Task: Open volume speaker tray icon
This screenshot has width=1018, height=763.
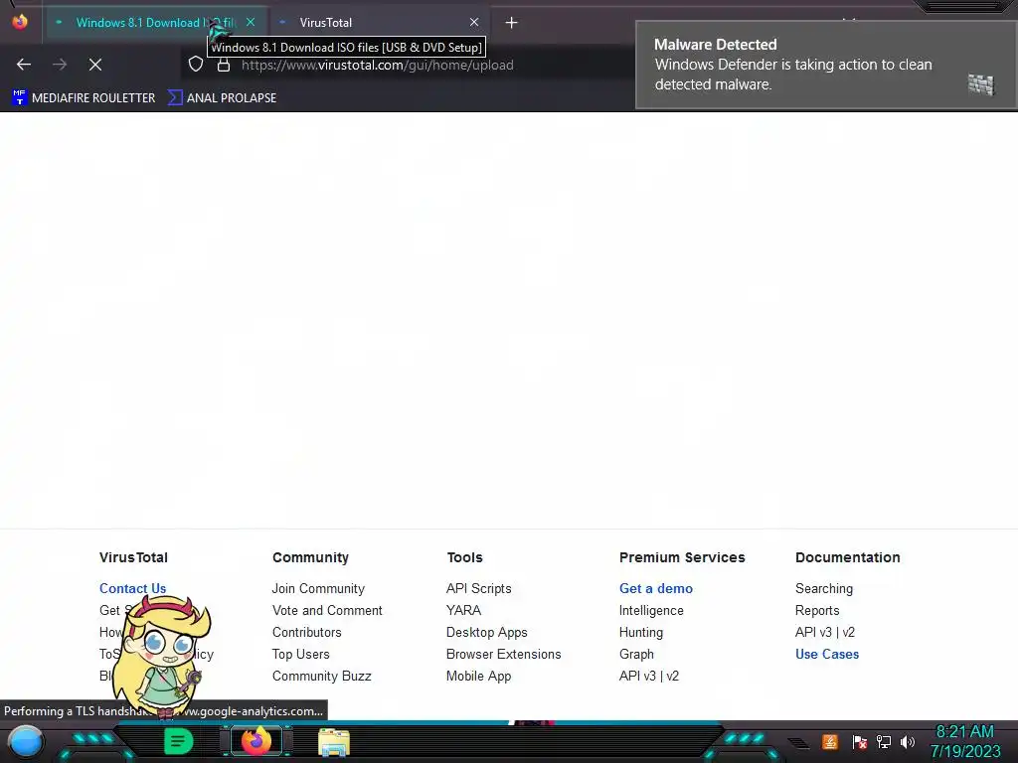Action: pos(908,741)
